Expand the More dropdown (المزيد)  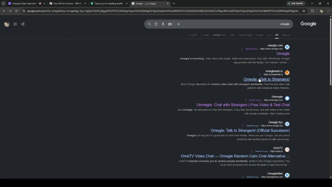click(x=205, y=35)
